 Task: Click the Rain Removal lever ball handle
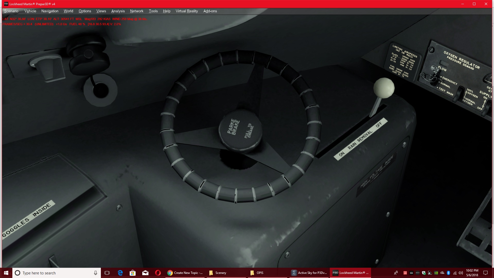(x=384, y=88)
